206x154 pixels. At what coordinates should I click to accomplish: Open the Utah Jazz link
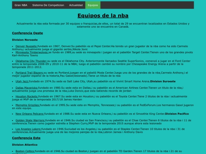pos(22,81)
